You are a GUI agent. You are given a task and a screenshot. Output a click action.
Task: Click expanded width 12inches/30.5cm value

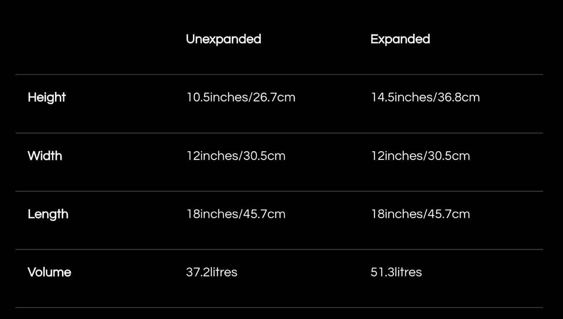pyautogui.click(x=420, y=156)
